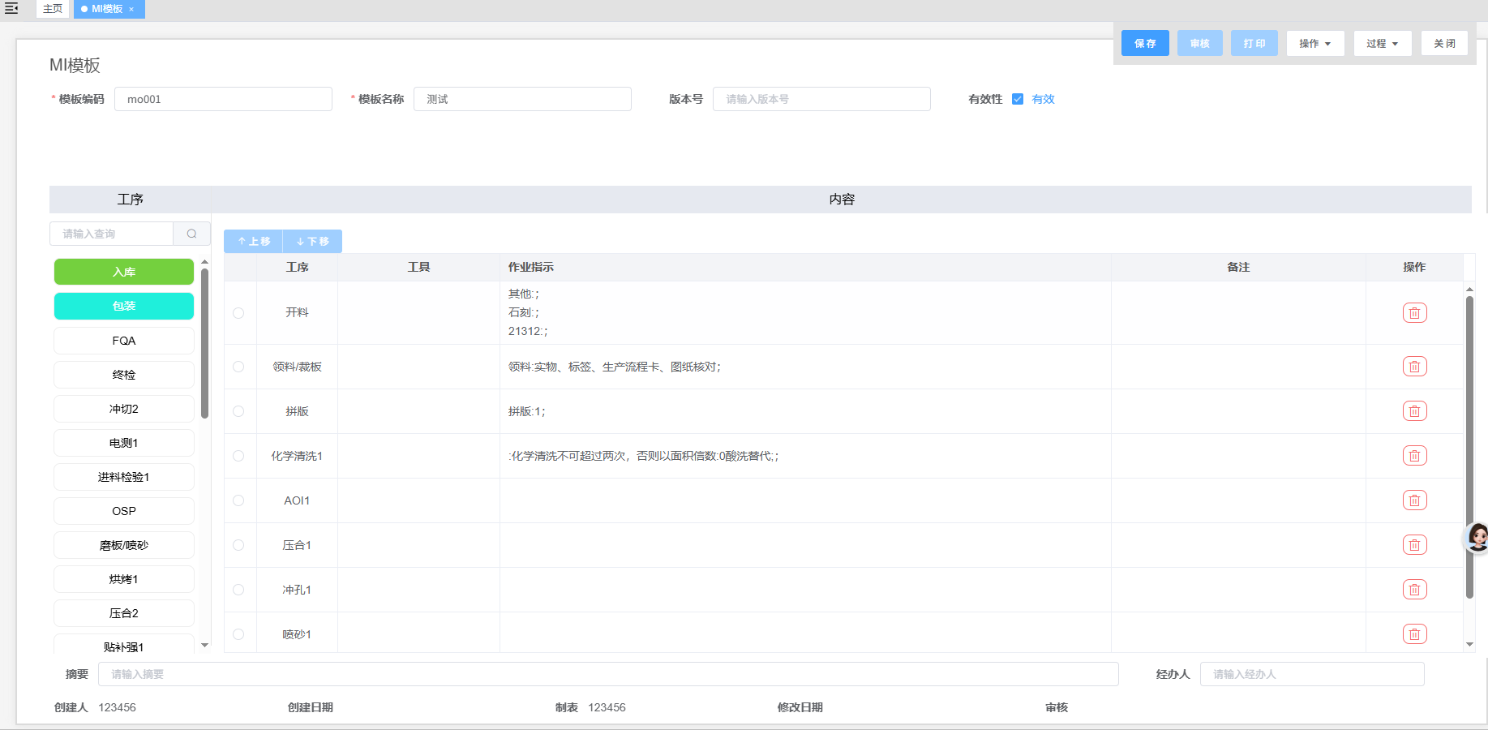Viewport: 1488px width, 730px height.
Task: Delete the 开料 row with trash icon
Action: (x=1414, y=313)
